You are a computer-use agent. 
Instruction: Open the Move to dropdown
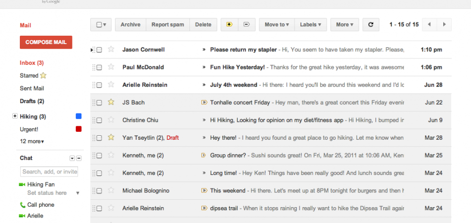(277, 24)
